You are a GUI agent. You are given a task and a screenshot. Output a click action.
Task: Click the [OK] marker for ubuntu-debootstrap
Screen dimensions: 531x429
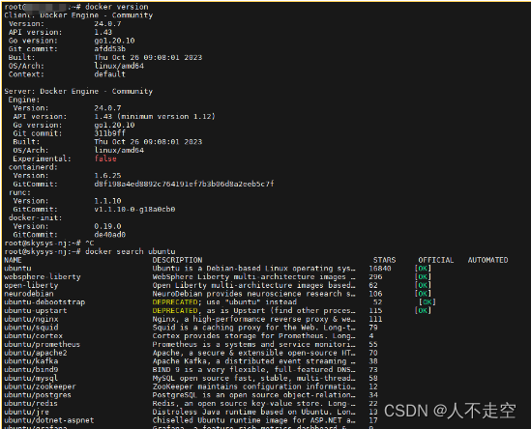click(428, 302)
